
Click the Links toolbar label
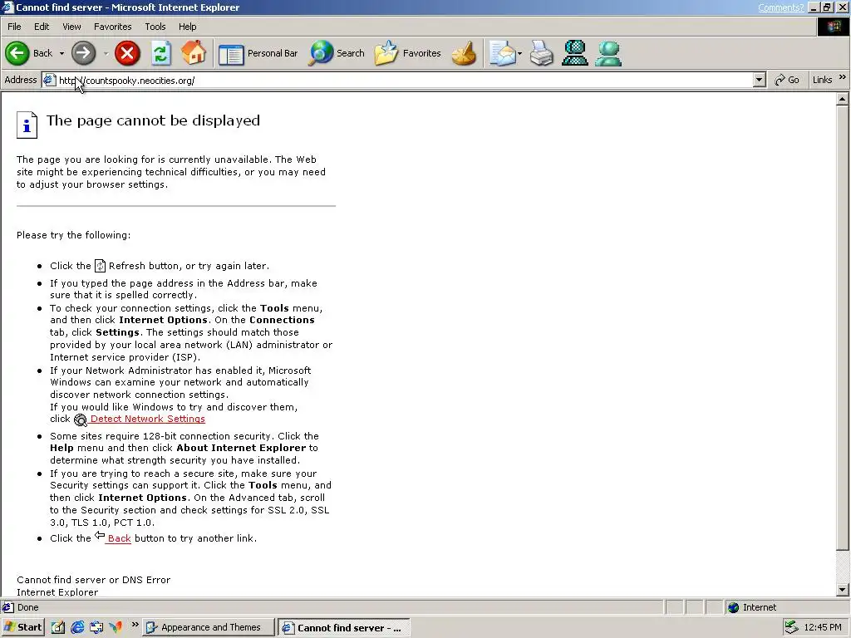822,80
